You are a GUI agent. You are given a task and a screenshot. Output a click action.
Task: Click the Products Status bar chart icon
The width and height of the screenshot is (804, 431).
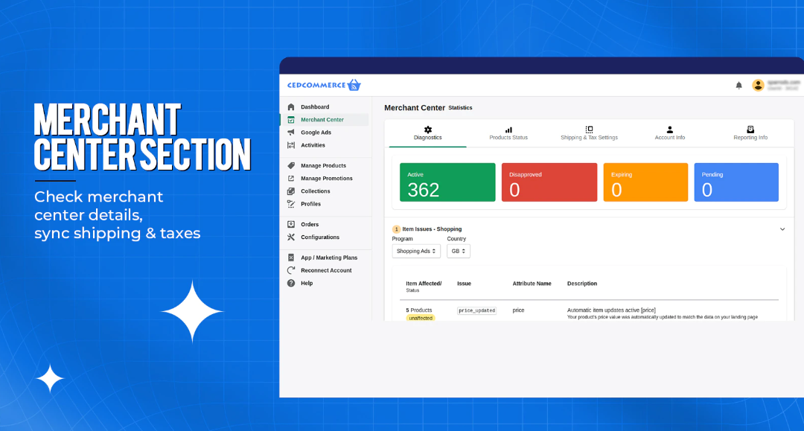click(508, 130)
